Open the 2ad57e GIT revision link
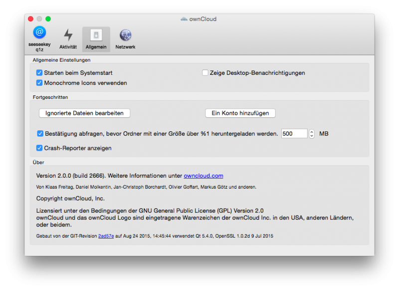The image size is (399, 291). tap(106, 236)
